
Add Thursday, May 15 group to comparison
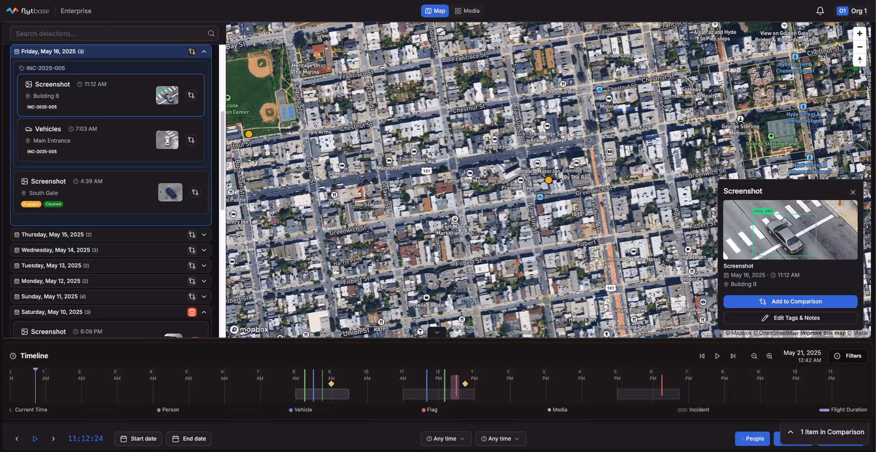click(x=192, y=235)
